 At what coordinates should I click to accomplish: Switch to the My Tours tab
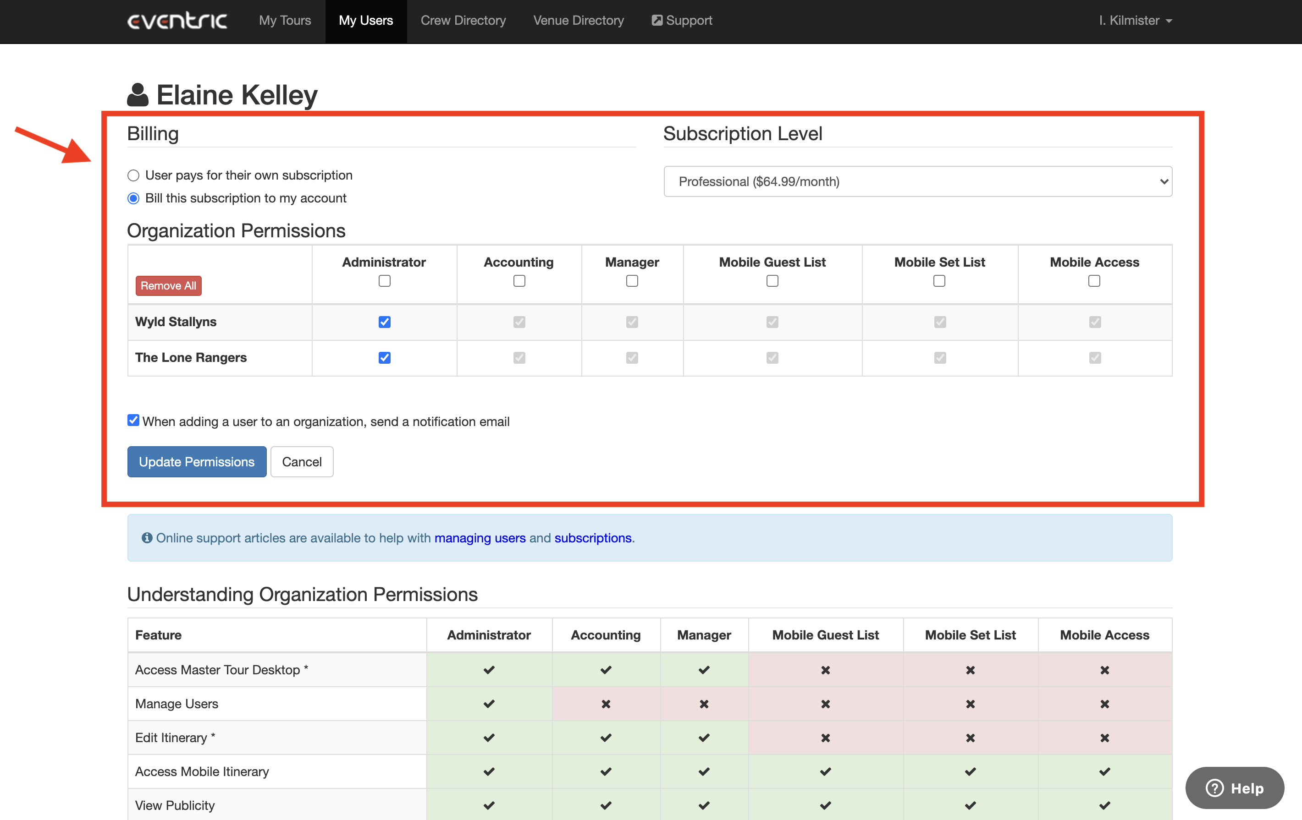tap(285, 21)
